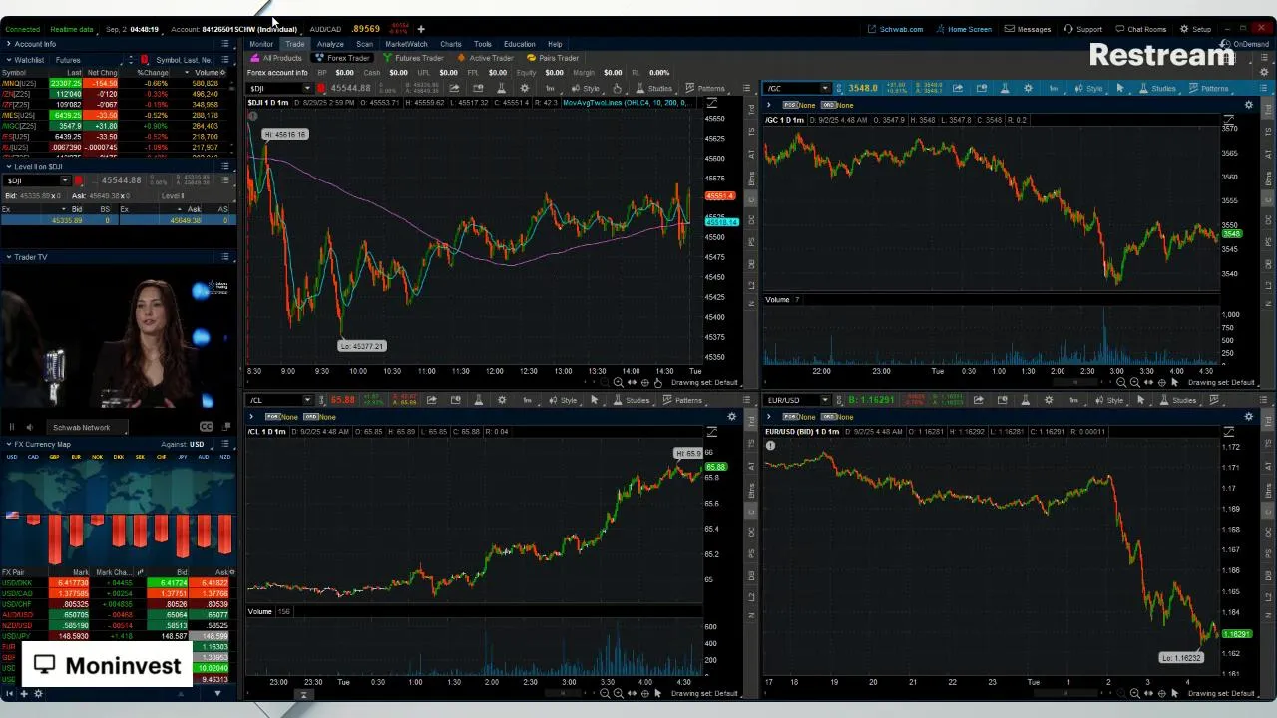Change $DJI chart 1m timeframe

550,88
